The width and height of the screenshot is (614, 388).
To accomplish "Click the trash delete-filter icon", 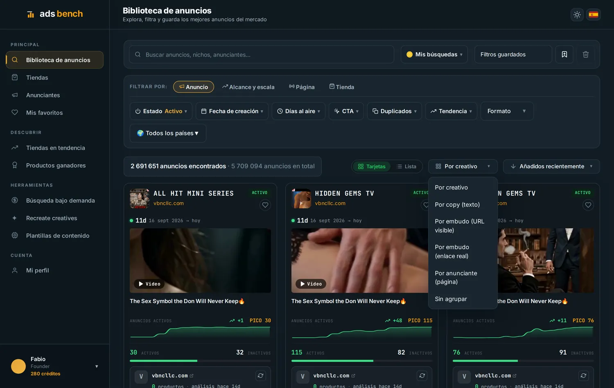I will pyautogui.click(x=586, y=54).
